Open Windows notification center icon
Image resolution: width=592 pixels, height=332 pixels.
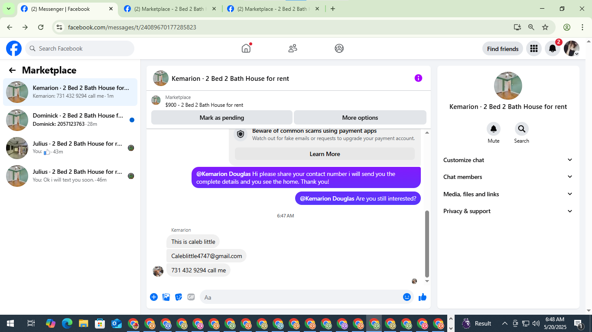579,323
